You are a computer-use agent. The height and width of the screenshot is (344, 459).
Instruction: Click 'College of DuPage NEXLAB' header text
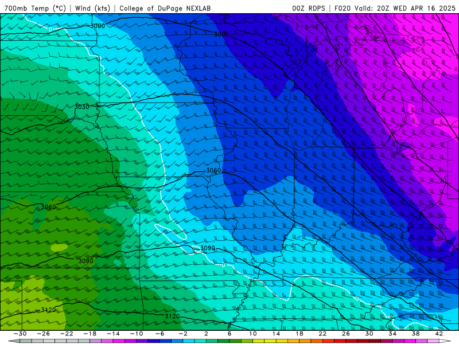click(165, 8)
